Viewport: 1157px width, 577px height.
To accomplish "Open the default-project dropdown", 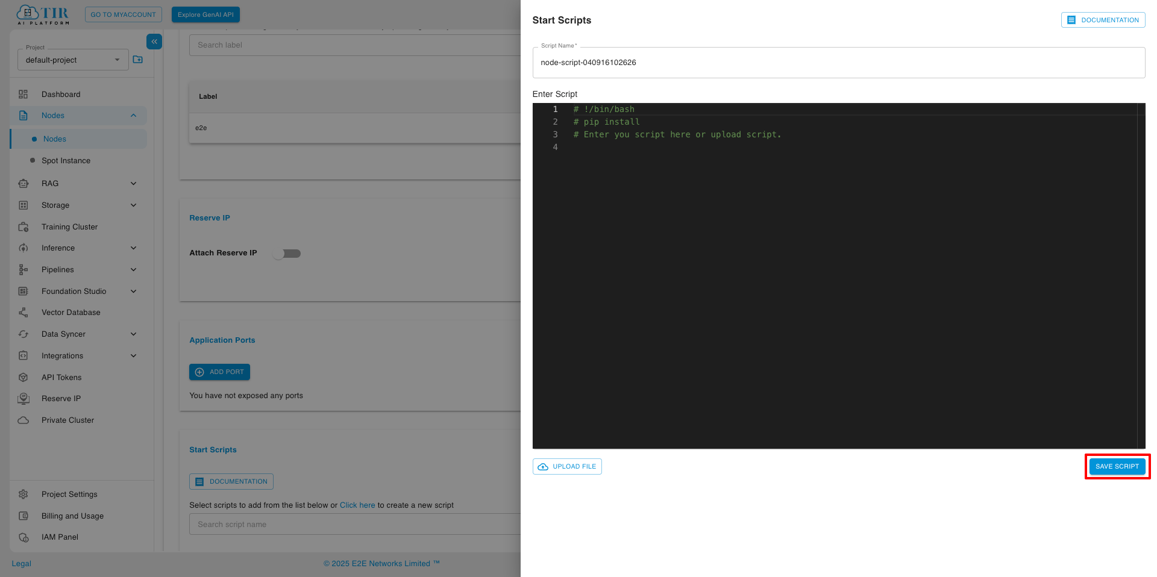I will pyautogui.click(x=73, y=60).
